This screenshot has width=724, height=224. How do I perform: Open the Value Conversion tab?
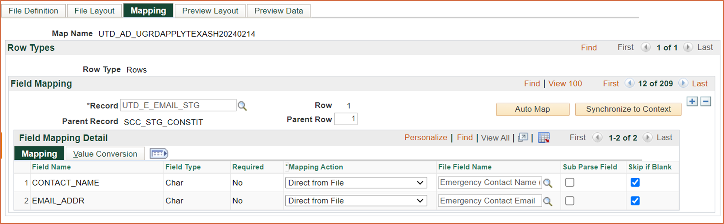[105, 154]
